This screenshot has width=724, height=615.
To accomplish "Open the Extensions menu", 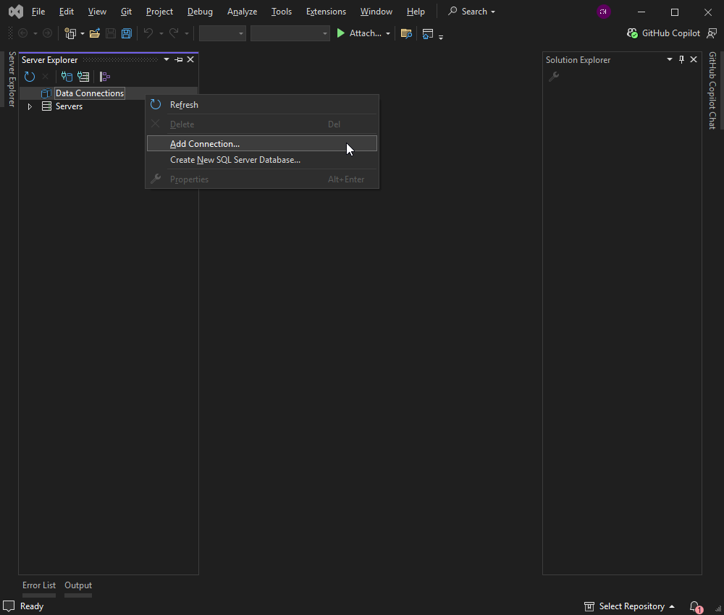I will [326, 12].
